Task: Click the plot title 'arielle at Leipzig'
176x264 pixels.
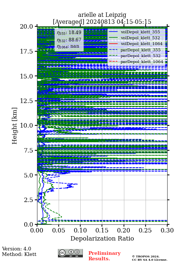Action: click(102, 15)
